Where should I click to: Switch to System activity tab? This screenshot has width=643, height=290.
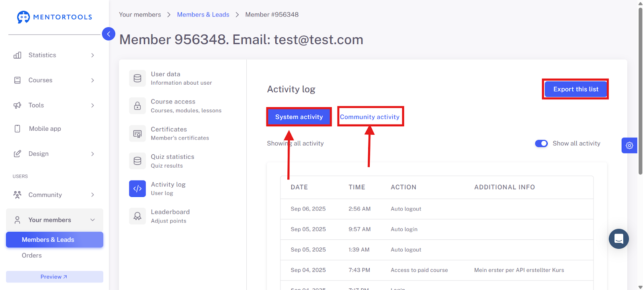299,117
